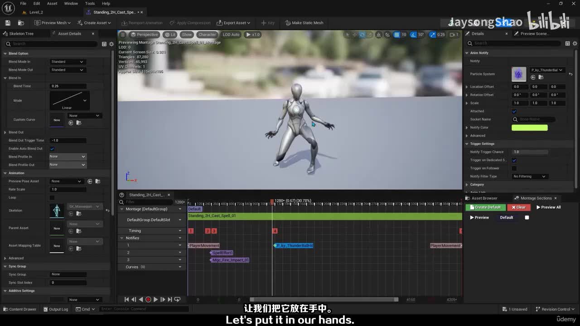Open the File menu
The image size is (580, 326).
[x=23, y=4]
